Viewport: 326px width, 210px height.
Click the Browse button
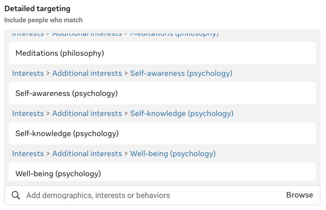pos(299,195)
